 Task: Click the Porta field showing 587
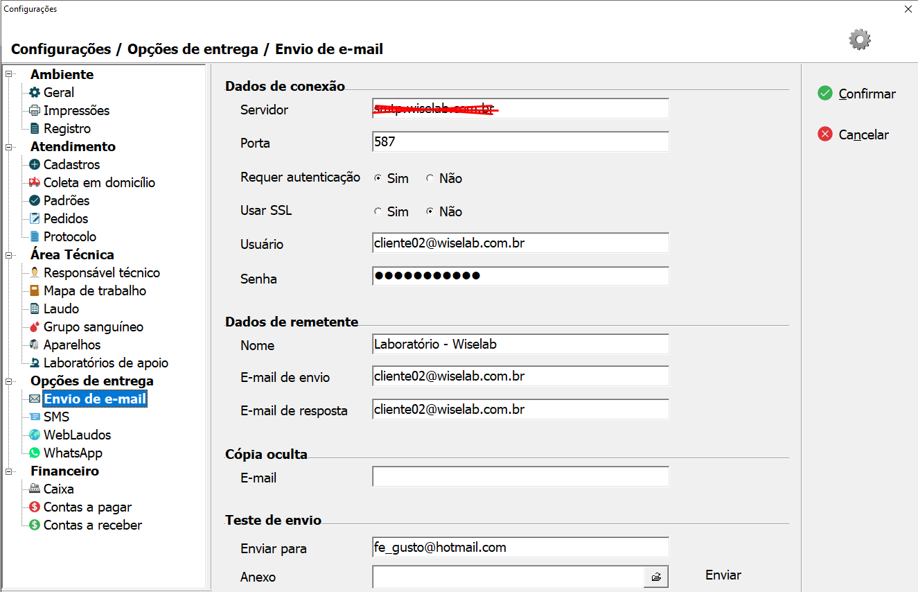[x=521, y=141]
